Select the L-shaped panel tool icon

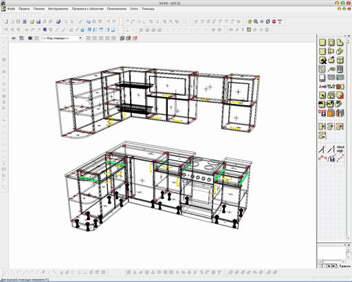coord(340,43)
